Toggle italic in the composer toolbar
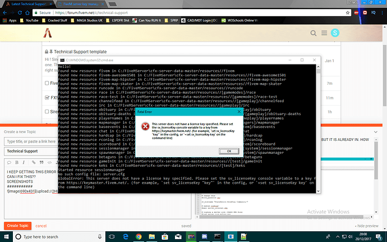 (x=24, y=162)
